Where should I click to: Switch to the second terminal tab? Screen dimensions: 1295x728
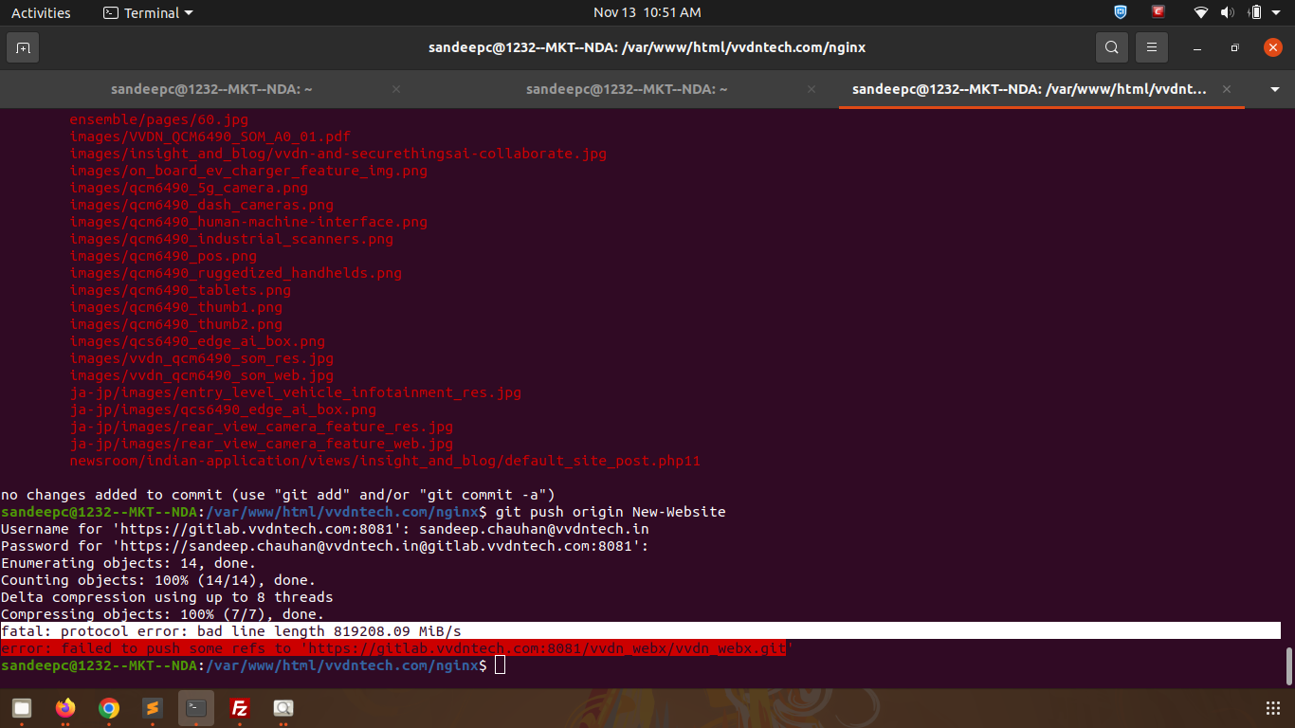click(627, 89)
